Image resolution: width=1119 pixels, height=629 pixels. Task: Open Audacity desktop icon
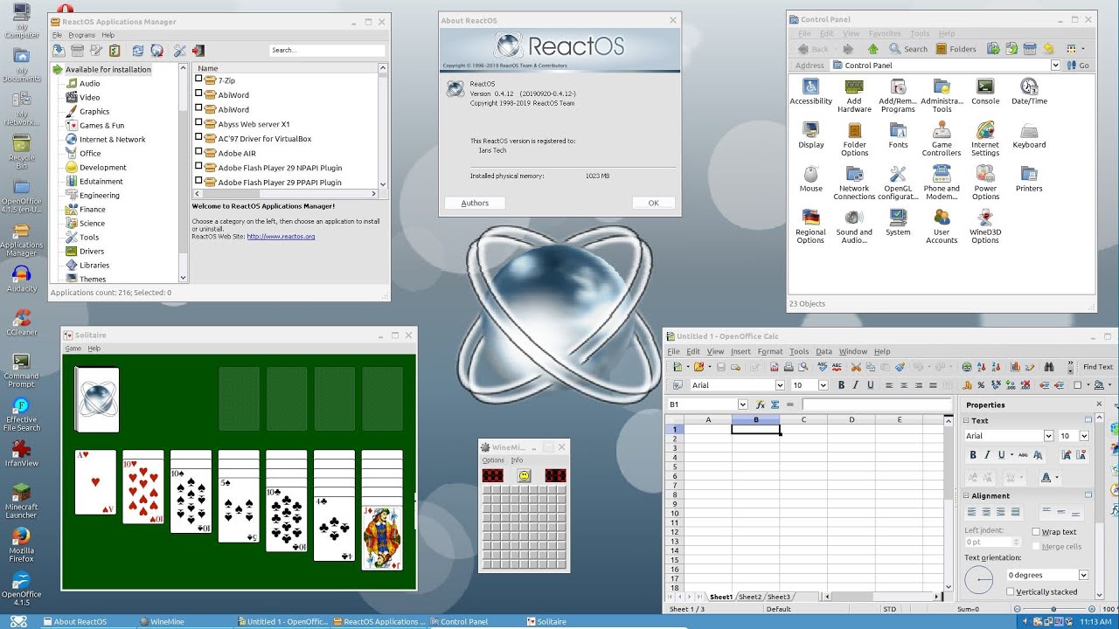click(x=21, y=278)
